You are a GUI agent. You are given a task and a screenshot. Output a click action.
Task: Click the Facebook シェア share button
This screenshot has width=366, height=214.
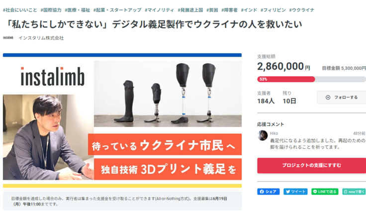point(268,192)
